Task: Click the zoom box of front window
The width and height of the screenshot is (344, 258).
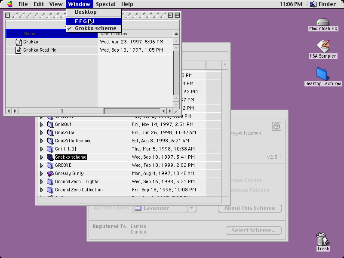Action: point(170,15)
